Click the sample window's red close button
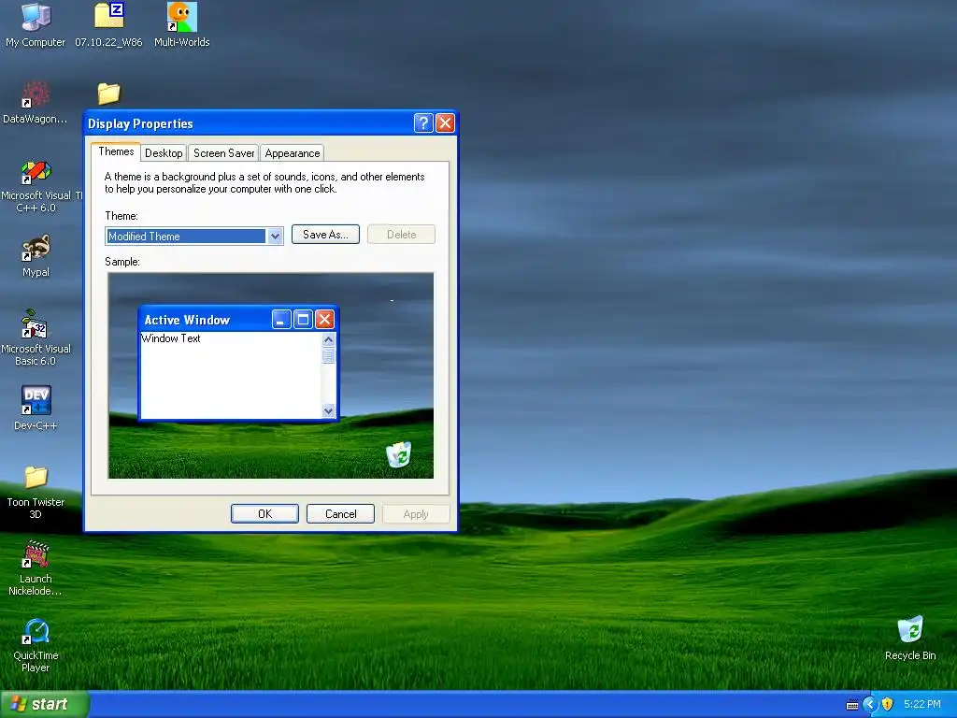This screenshot has width=957, height=718. point(324,320)
